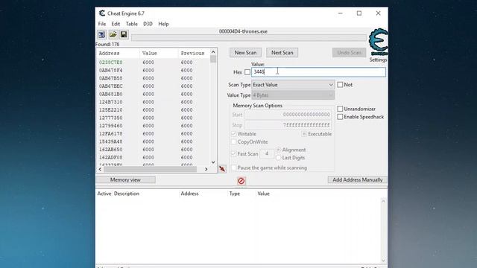Screen dimensions: 477x268
Task: Toggle the Executable checkbox
Action: point(304,134)
